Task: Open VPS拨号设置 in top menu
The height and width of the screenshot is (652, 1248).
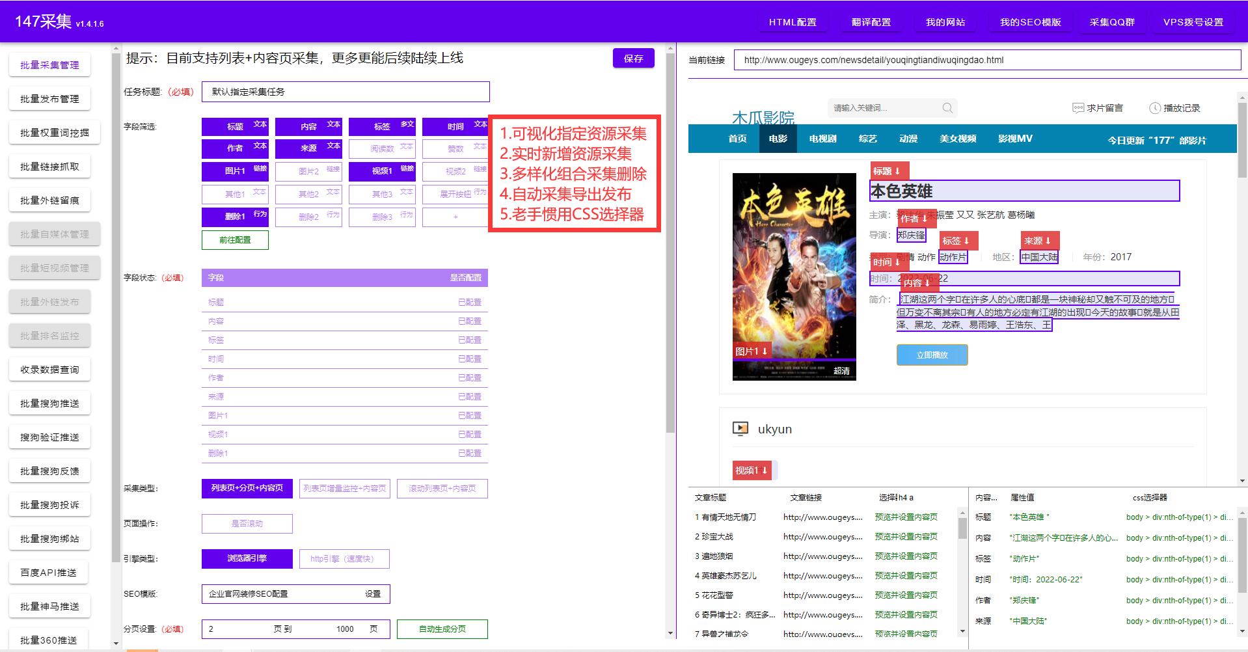Action: pos(1193,22)
